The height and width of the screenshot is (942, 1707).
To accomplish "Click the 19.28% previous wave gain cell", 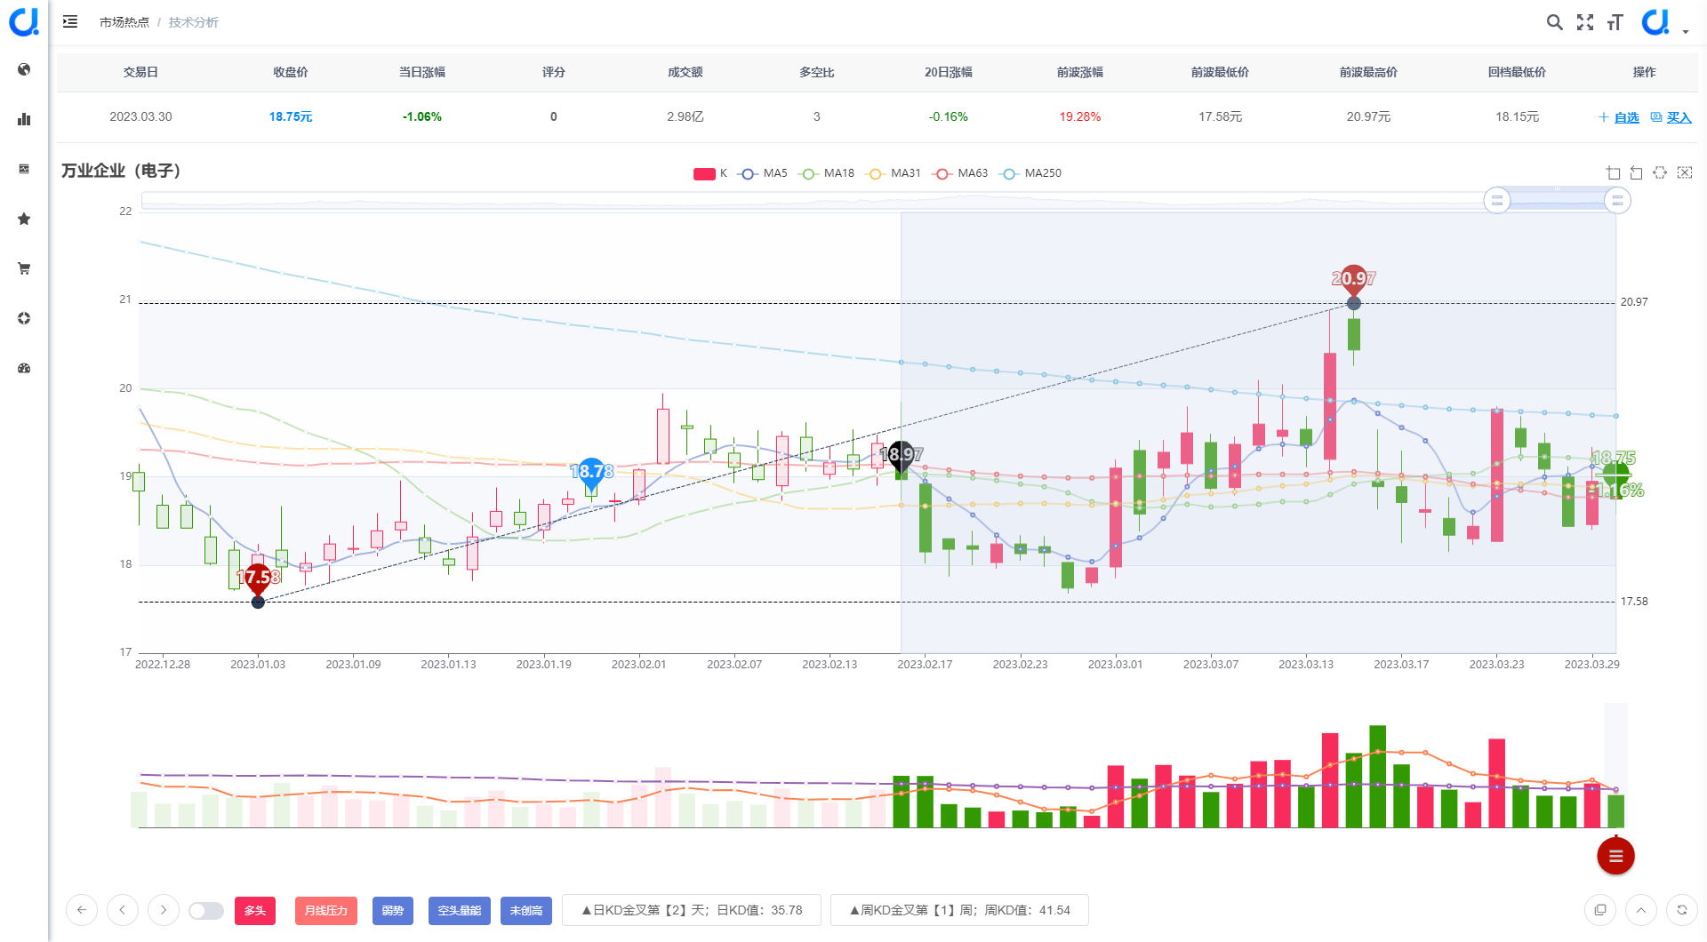I will click(x=1080, y=116).
